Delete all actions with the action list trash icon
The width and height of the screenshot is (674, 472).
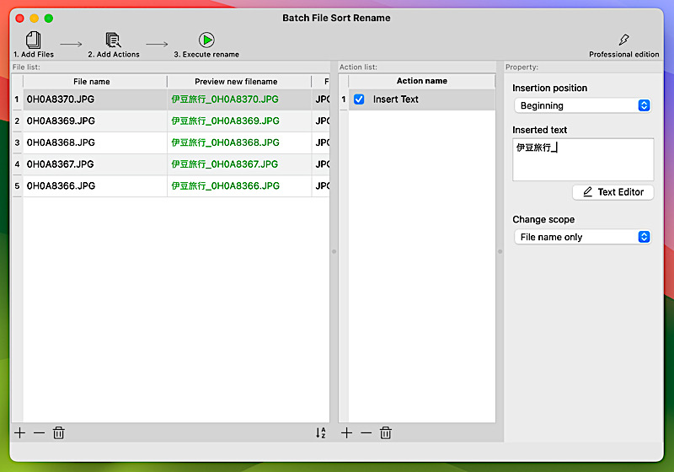[385, 432]
